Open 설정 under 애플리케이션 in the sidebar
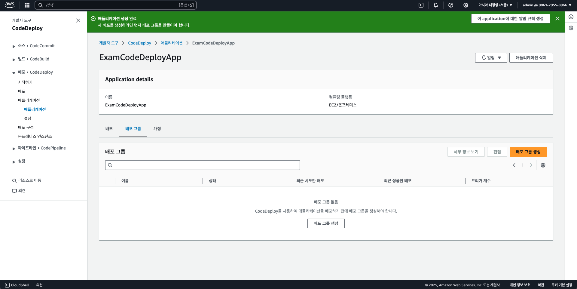577x289 pixels. [x=28, y=118]
